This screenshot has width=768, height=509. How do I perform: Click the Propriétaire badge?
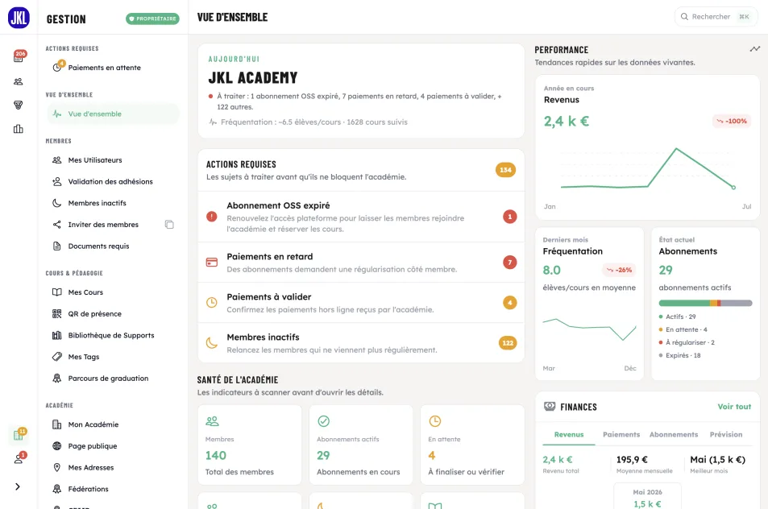tap(152, 19)
